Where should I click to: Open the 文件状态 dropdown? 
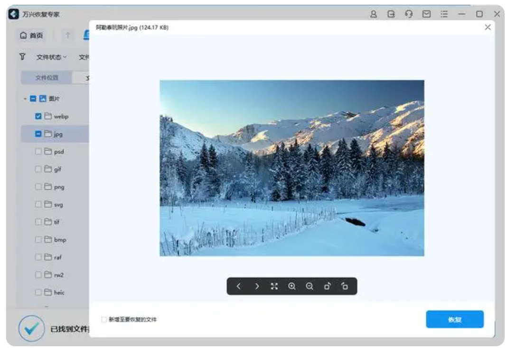coord(51,57)
